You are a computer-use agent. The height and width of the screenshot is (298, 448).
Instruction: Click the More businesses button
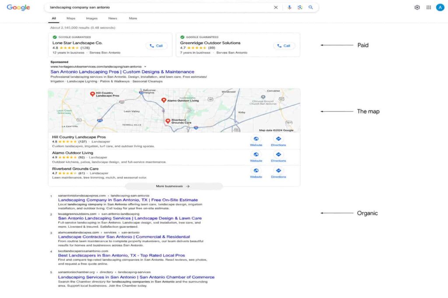174,186
